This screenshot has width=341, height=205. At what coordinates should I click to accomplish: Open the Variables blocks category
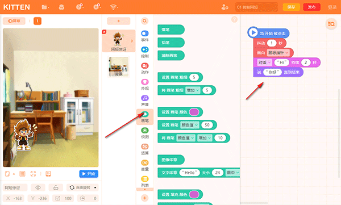point(144,165)
